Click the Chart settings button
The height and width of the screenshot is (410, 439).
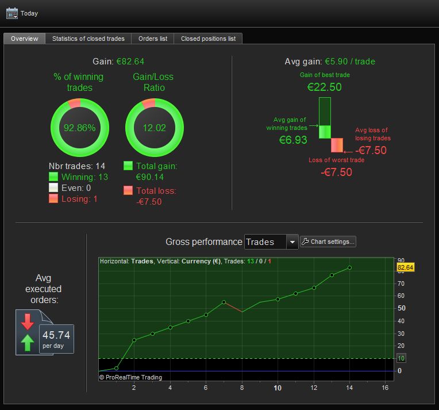click(328, 242)
